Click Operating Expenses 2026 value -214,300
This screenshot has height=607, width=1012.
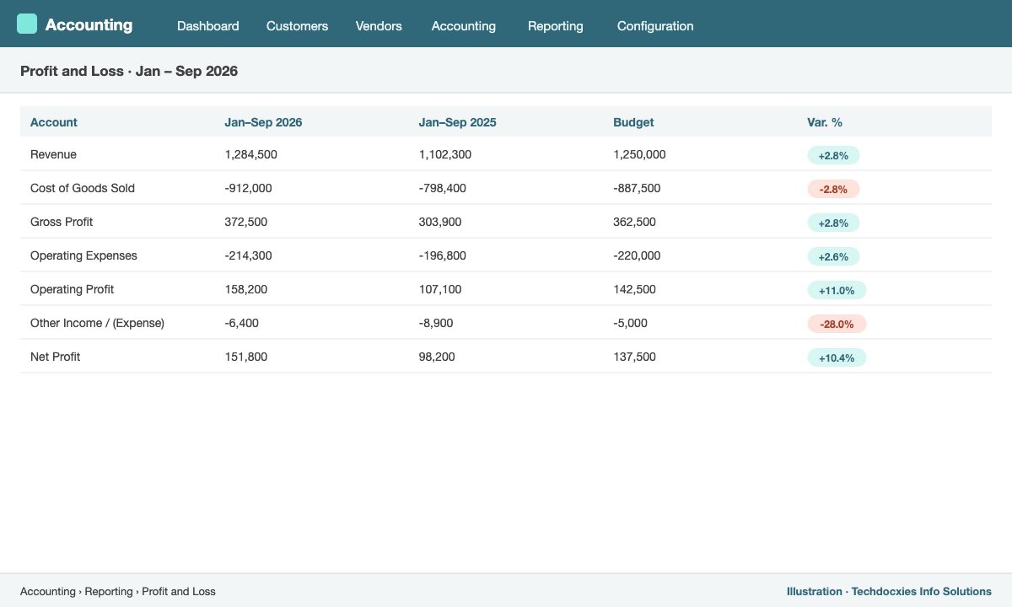[248, 255]
